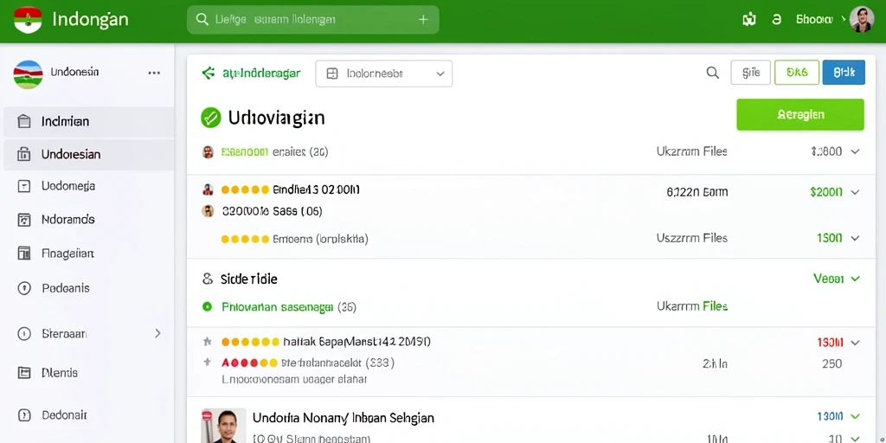Expand the row priced $.3800
The height and width of the screenshot is (443, 886).
pos(855,151)
